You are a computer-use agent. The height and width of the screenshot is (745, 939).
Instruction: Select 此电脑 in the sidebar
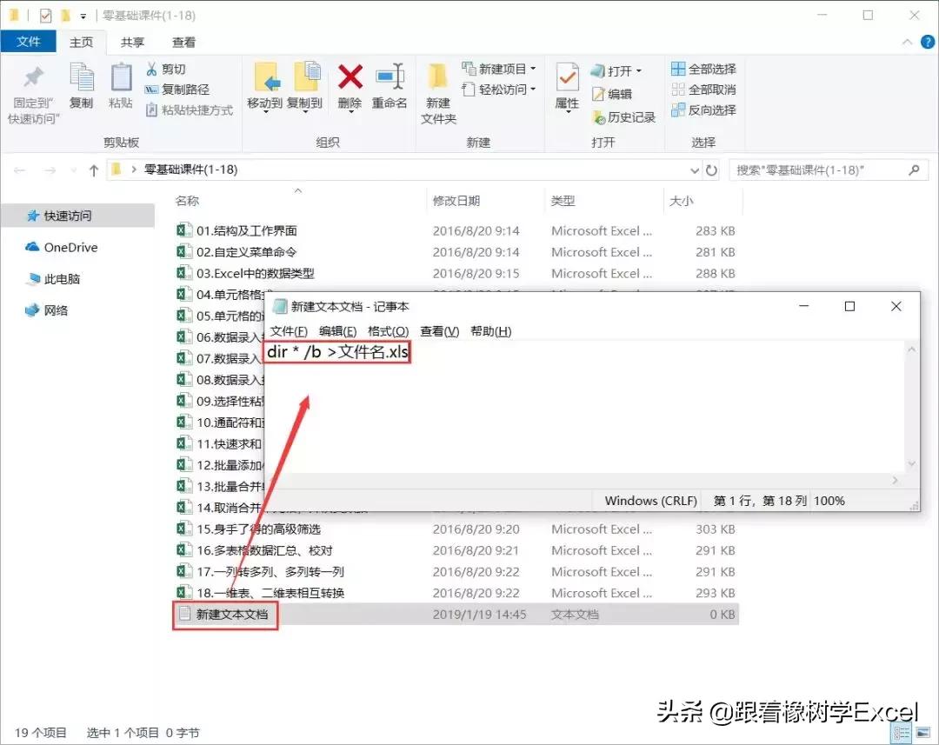[59, 279]
